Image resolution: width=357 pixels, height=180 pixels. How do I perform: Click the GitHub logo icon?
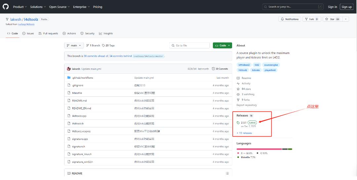[6, 7]
